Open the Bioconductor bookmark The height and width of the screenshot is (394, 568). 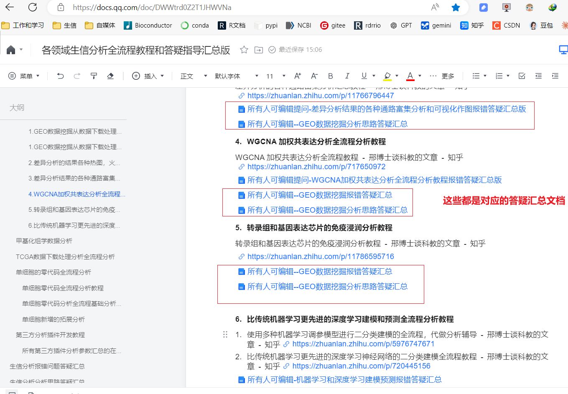[148, 25]
